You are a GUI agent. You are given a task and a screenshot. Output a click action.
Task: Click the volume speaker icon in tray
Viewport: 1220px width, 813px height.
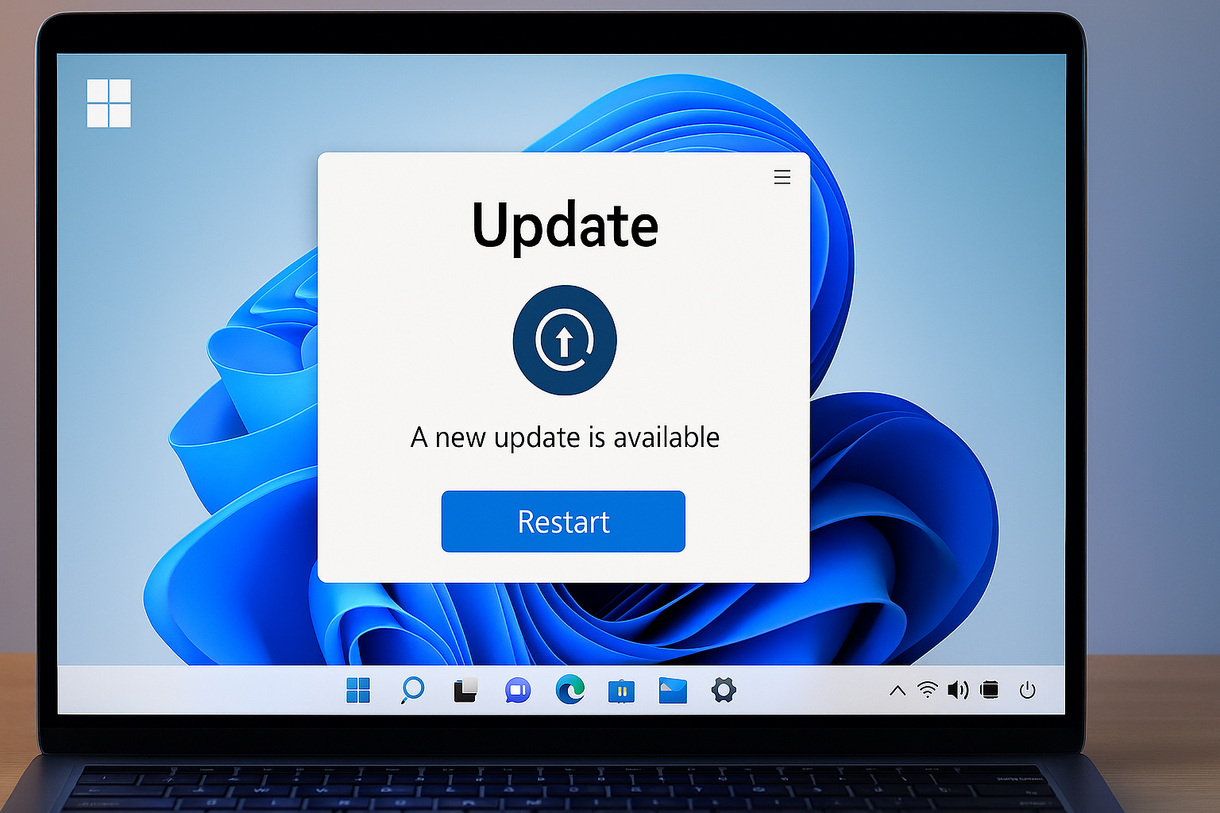(x=959, y=689)
